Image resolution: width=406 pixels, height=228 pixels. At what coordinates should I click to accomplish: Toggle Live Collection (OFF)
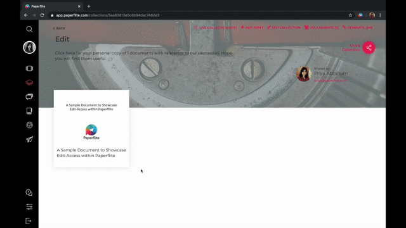pos(216,27)
